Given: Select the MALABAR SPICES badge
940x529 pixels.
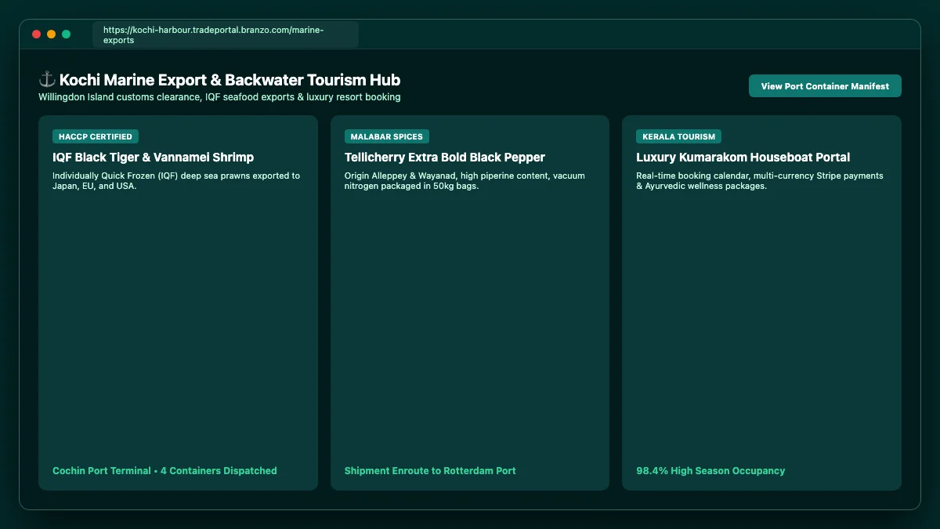Looking at the screenshot, I should (387, 136).
